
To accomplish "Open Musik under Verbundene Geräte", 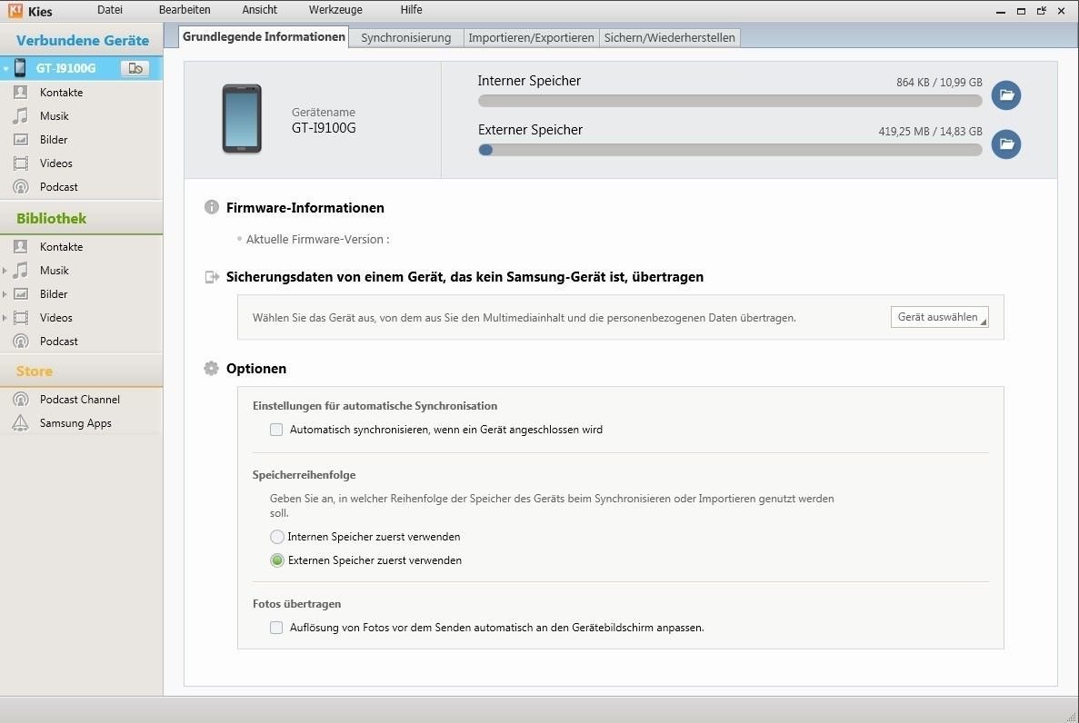I will pos(55,115).
